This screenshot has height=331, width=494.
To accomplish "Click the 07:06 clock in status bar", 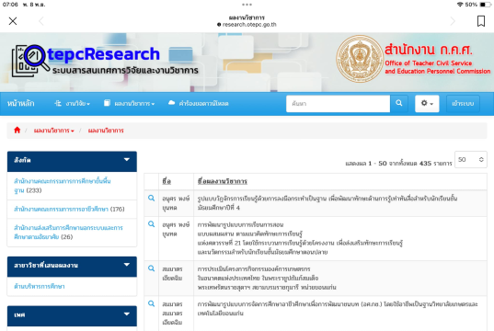I will pos(10,5).
